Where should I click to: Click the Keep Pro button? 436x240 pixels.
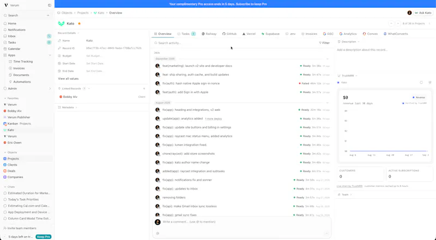(44, 237)
